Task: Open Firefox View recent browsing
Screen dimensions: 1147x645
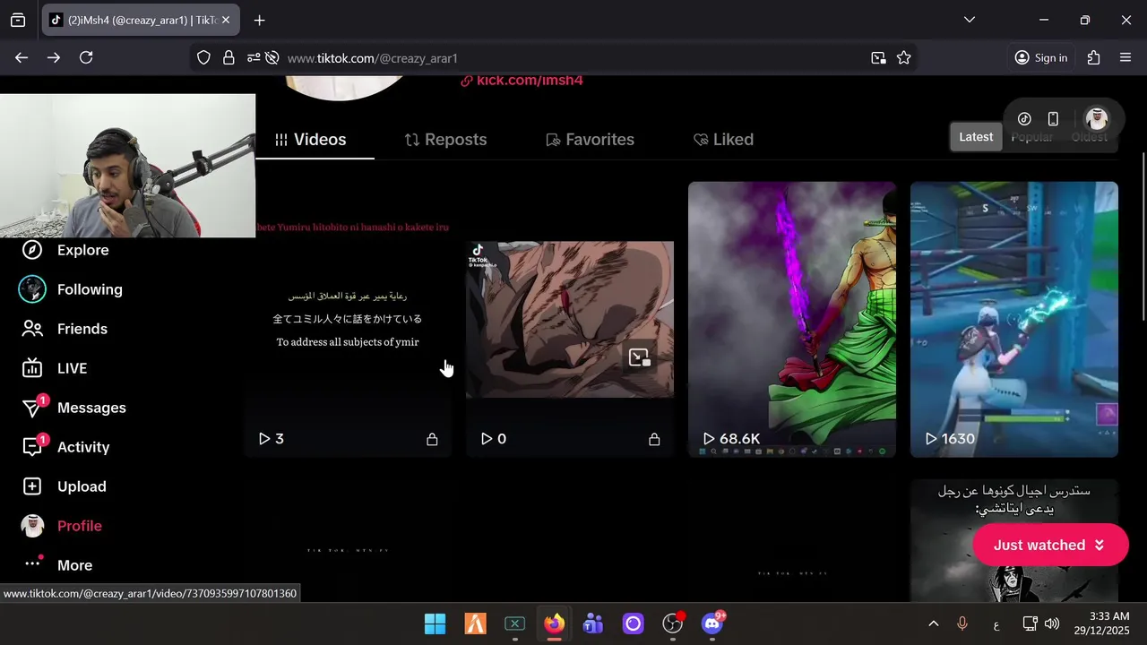Action: click(x=18, y=20)
